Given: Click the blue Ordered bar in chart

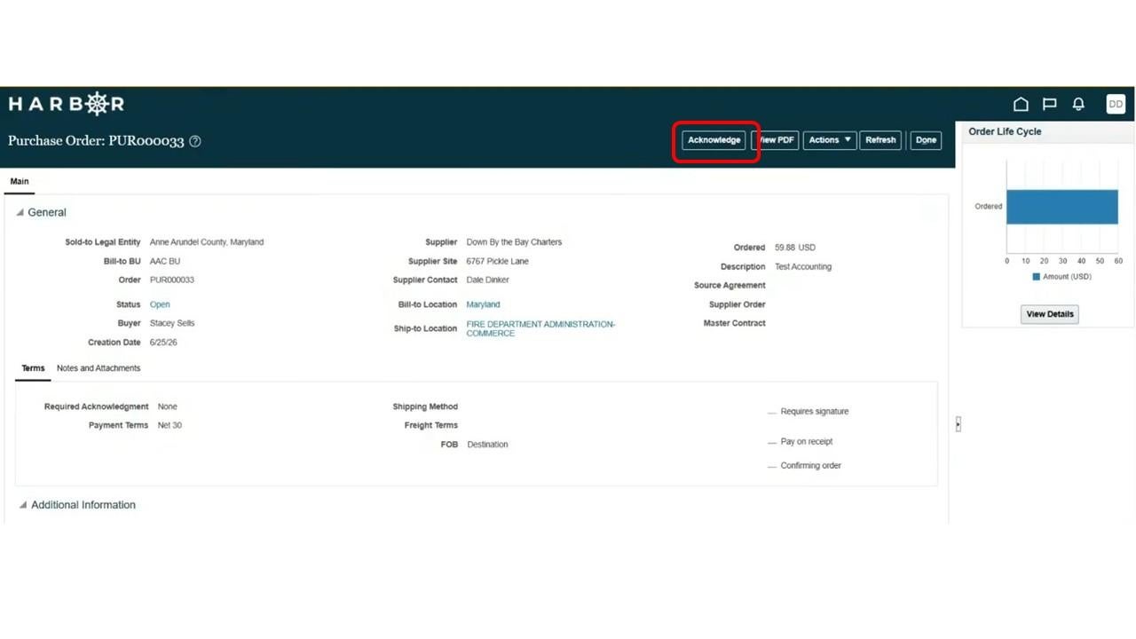Looking at the screenshot, I should [1061, 207].
